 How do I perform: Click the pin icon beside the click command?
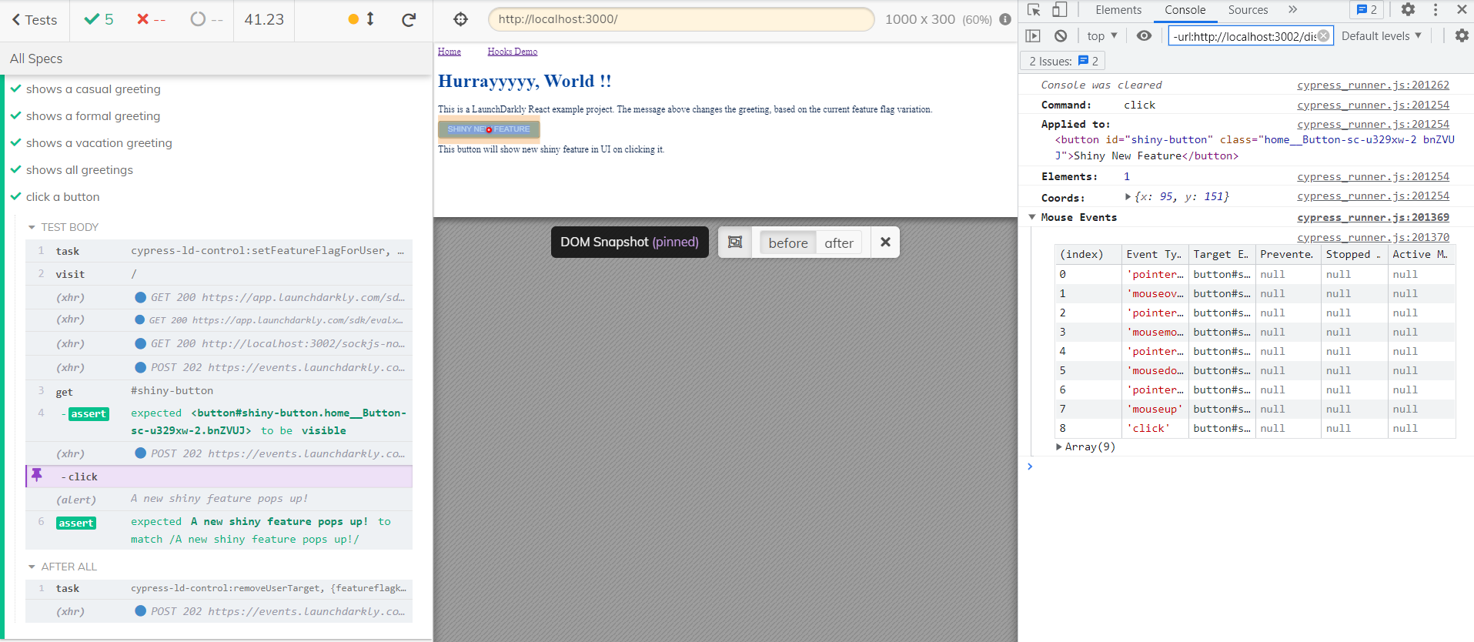tap(37, 476)
